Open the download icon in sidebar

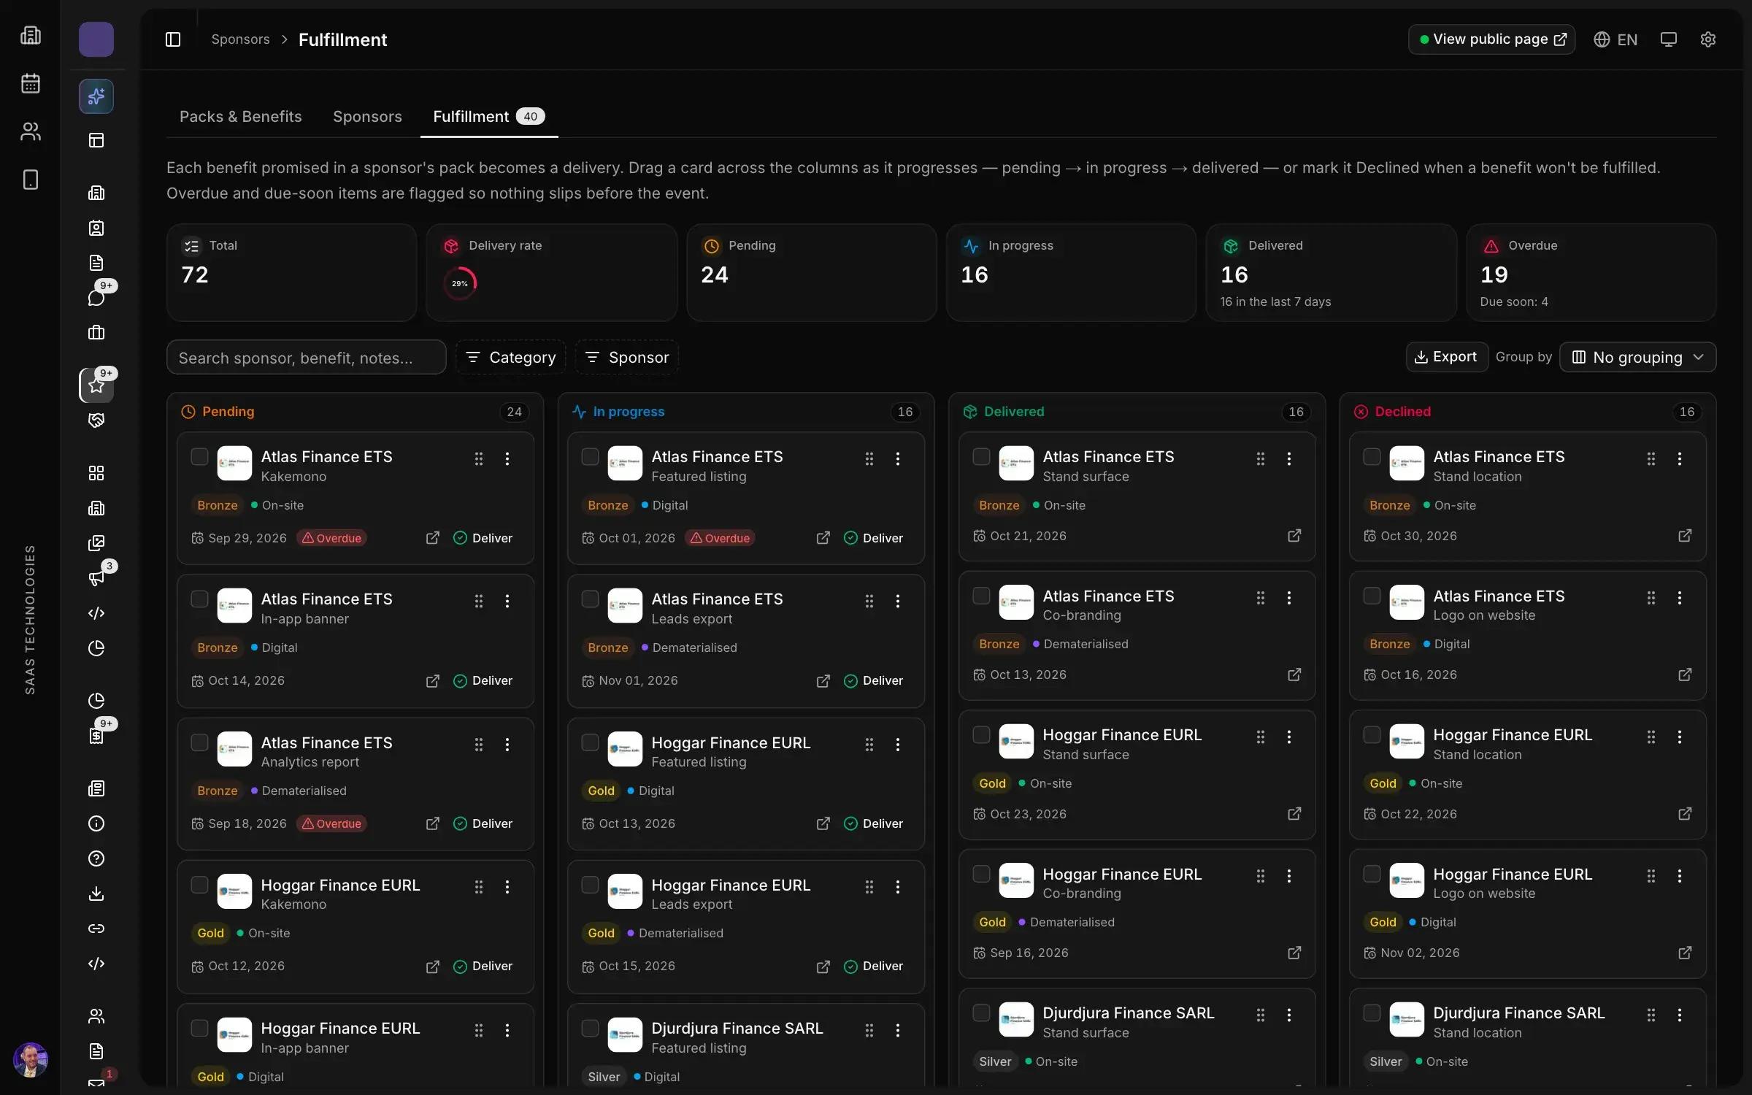click(x=96, y=893)
